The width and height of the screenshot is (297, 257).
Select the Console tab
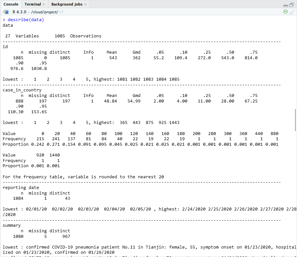click(x=11, y=4)
